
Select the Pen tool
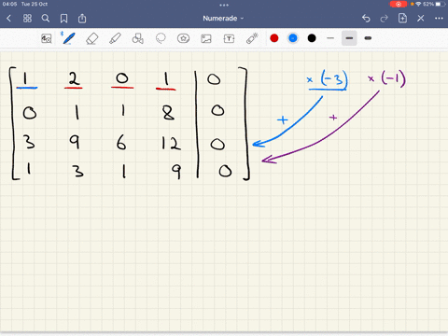[x=68, y=38]
